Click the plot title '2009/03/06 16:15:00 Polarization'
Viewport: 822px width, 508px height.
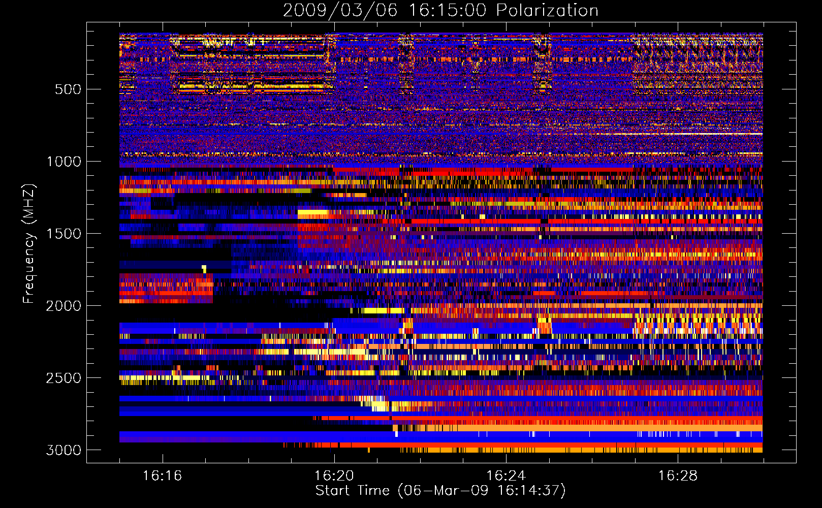tap(440, 11)
